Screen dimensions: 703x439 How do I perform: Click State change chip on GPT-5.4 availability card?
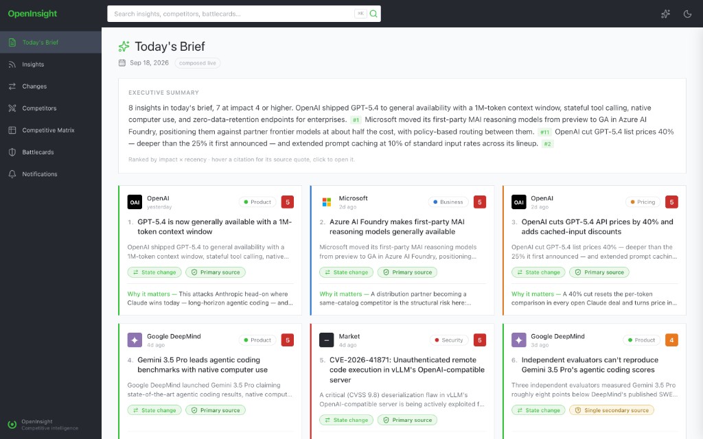pos(154,272)
